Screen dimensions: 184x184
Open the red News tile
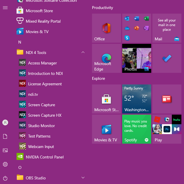(167, 99)
